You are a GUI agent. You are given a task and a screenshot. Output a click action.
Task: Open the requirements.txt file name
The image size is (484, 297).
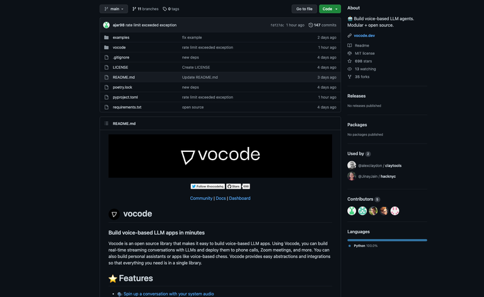pyautogui.click(x=127, y=107)
